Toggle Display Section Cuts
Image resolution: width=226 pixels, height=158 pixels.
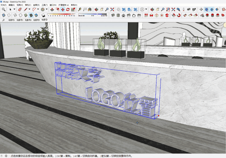(212, 10)
